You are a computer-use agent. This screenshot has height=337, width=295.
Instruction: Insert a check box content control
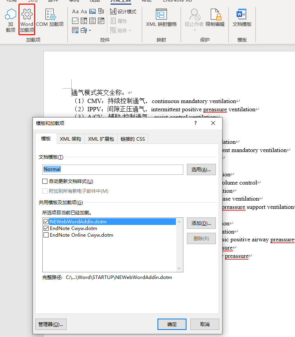pyautogui.click(x=75, y=21)
